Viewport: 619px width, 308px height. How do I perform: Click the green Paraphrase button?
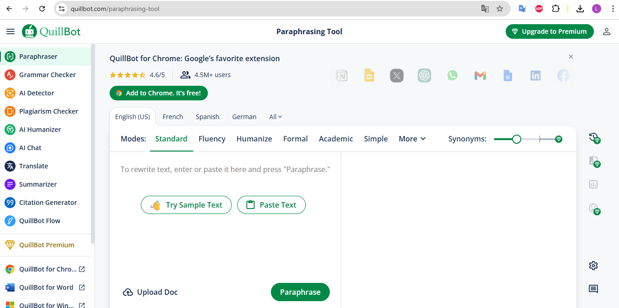point(300,292)
